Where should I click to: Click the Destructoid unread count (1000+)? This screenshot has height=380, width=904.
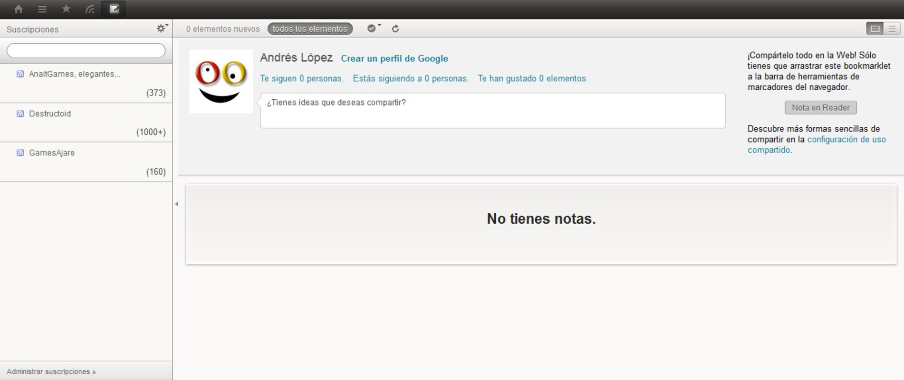[x=151, y=132]
